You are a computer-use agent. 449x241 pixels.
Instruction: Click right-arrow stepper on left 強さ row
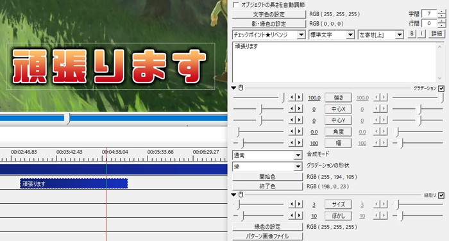[x=300, y=97]
